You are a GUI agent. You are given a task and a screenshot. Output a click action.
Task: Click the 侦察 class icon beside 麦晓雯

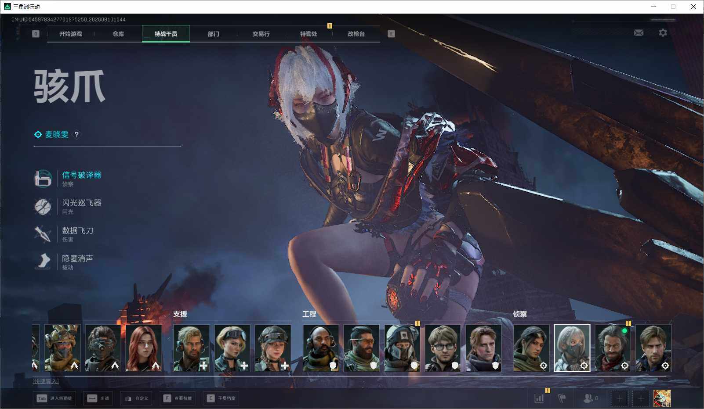pyautogui.click(x=38, y=135)
